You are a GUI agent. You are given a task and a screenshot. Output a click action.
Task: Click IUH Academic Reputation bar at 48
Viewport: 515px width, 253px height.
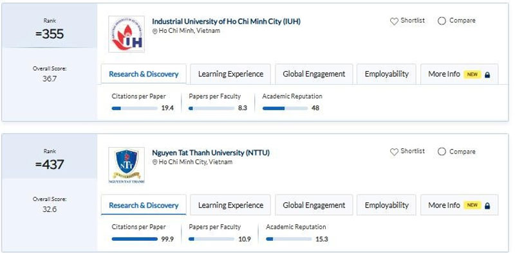point(285,109)
